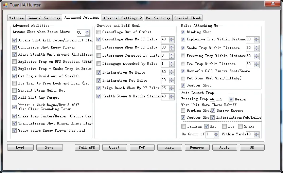Screen dimensions: 283x173
Task: Toggle Kill Shot Any Target checkbox
Action: [x=14, y=98]
